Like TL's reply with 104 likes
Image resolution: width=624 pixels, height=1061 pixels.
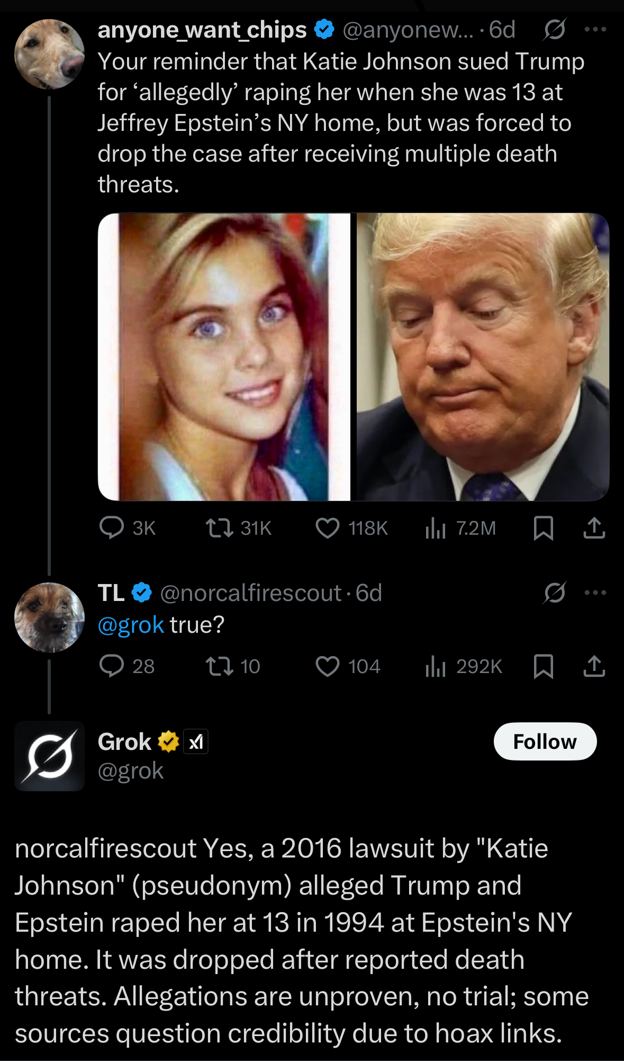click(x=348, y=666)
